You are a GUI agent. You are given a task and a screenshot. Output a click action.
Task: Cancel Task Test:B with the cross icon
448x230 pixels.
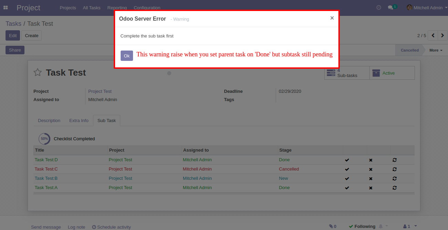click(371, 178)
